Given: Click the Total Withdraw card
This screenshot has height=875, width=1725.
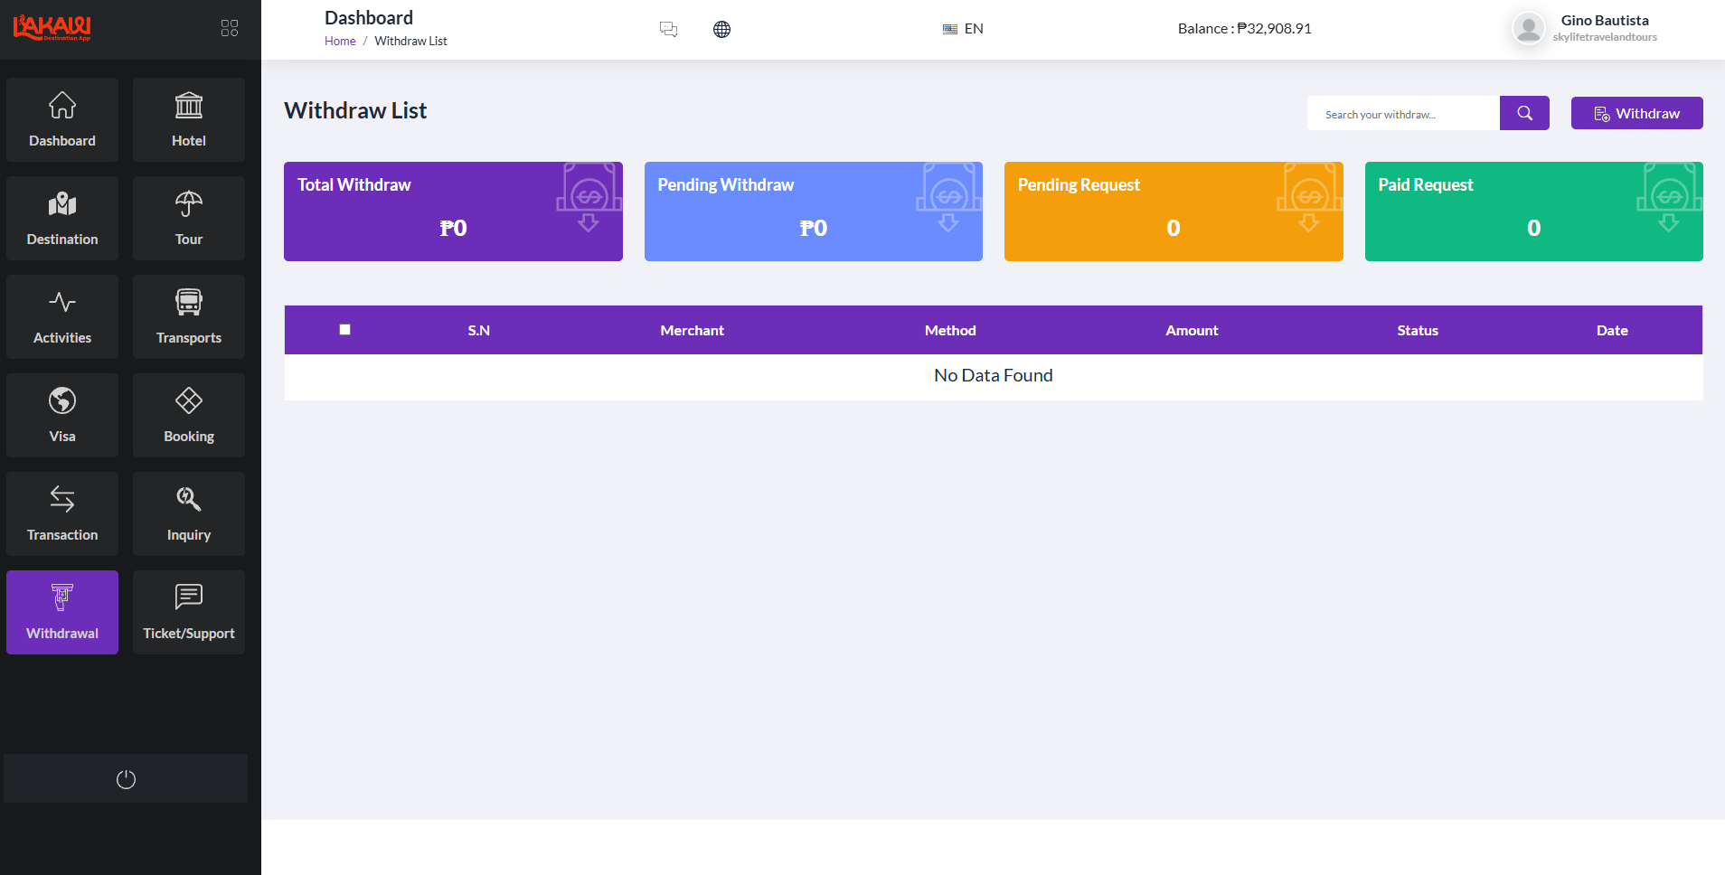Looking at the screenshot, I should (453, 212).
